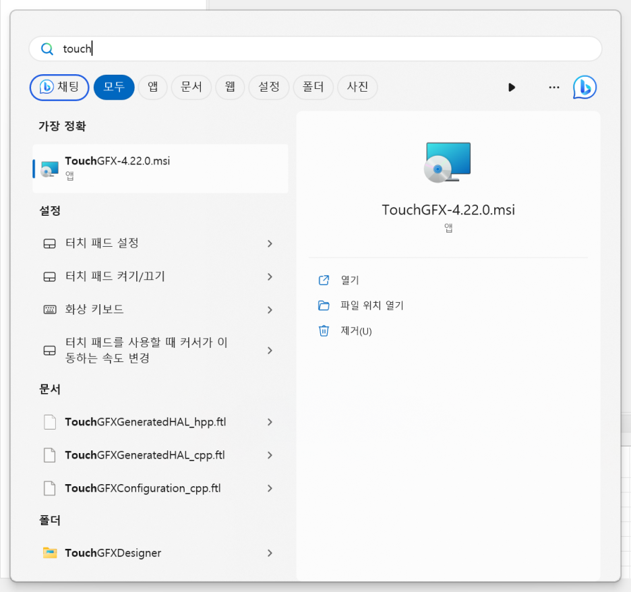Click the large TouchGFX installer preview icon
This screenshot has width=631, height=592.
point(448,162)
